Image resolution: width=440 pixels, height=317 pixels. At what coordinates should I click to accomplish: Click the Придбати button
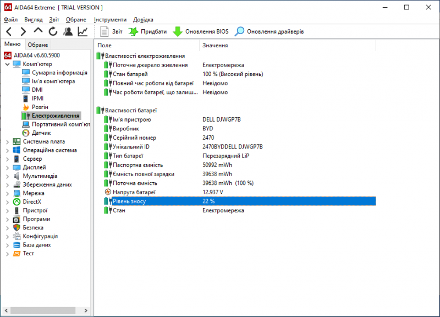[x=147, y=31]
